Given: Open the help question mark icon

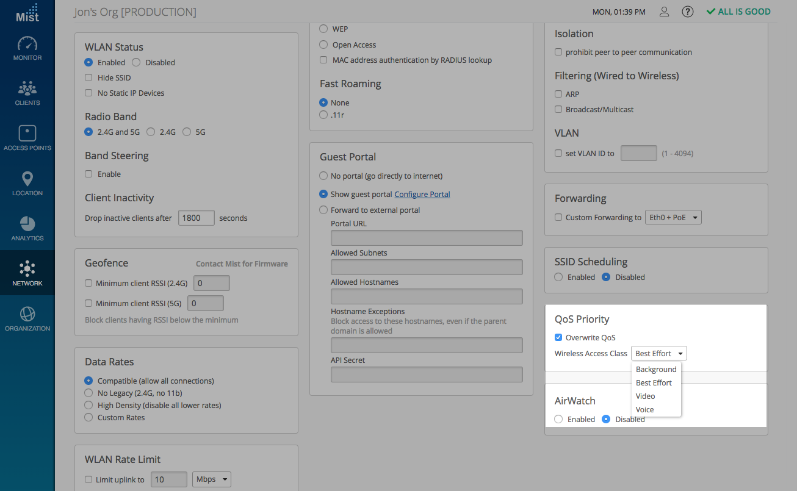Looking at the screenshot, I should point(688,12).
